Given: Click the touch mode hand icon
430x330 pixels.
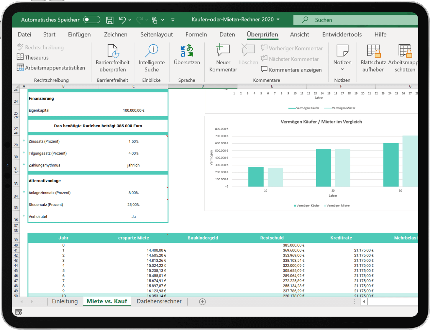Looking at the screenshot, I should coord(155,20).
